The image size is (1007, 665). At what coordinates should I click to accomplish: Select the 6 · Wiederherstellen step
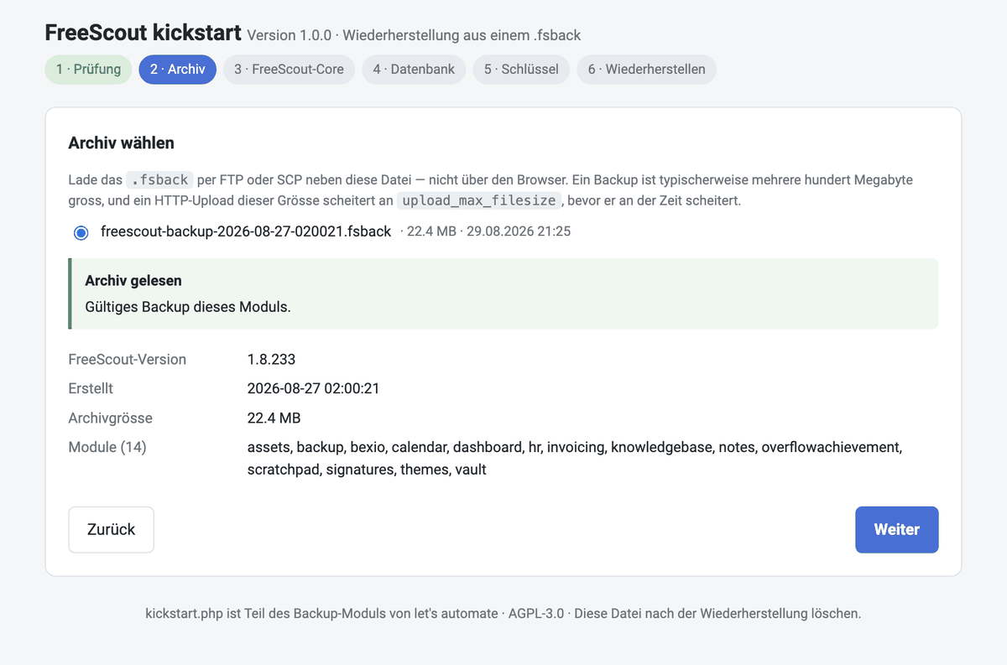(646, 70)
